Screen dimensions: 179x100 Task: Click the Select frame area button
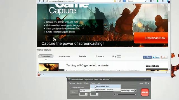point(74,92)
